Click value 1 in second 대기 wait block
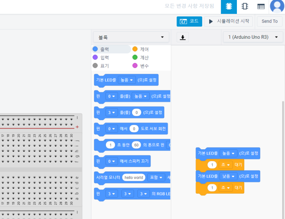Screen dimensions: 285x219 pyautogui.click(x=212, y=188)
